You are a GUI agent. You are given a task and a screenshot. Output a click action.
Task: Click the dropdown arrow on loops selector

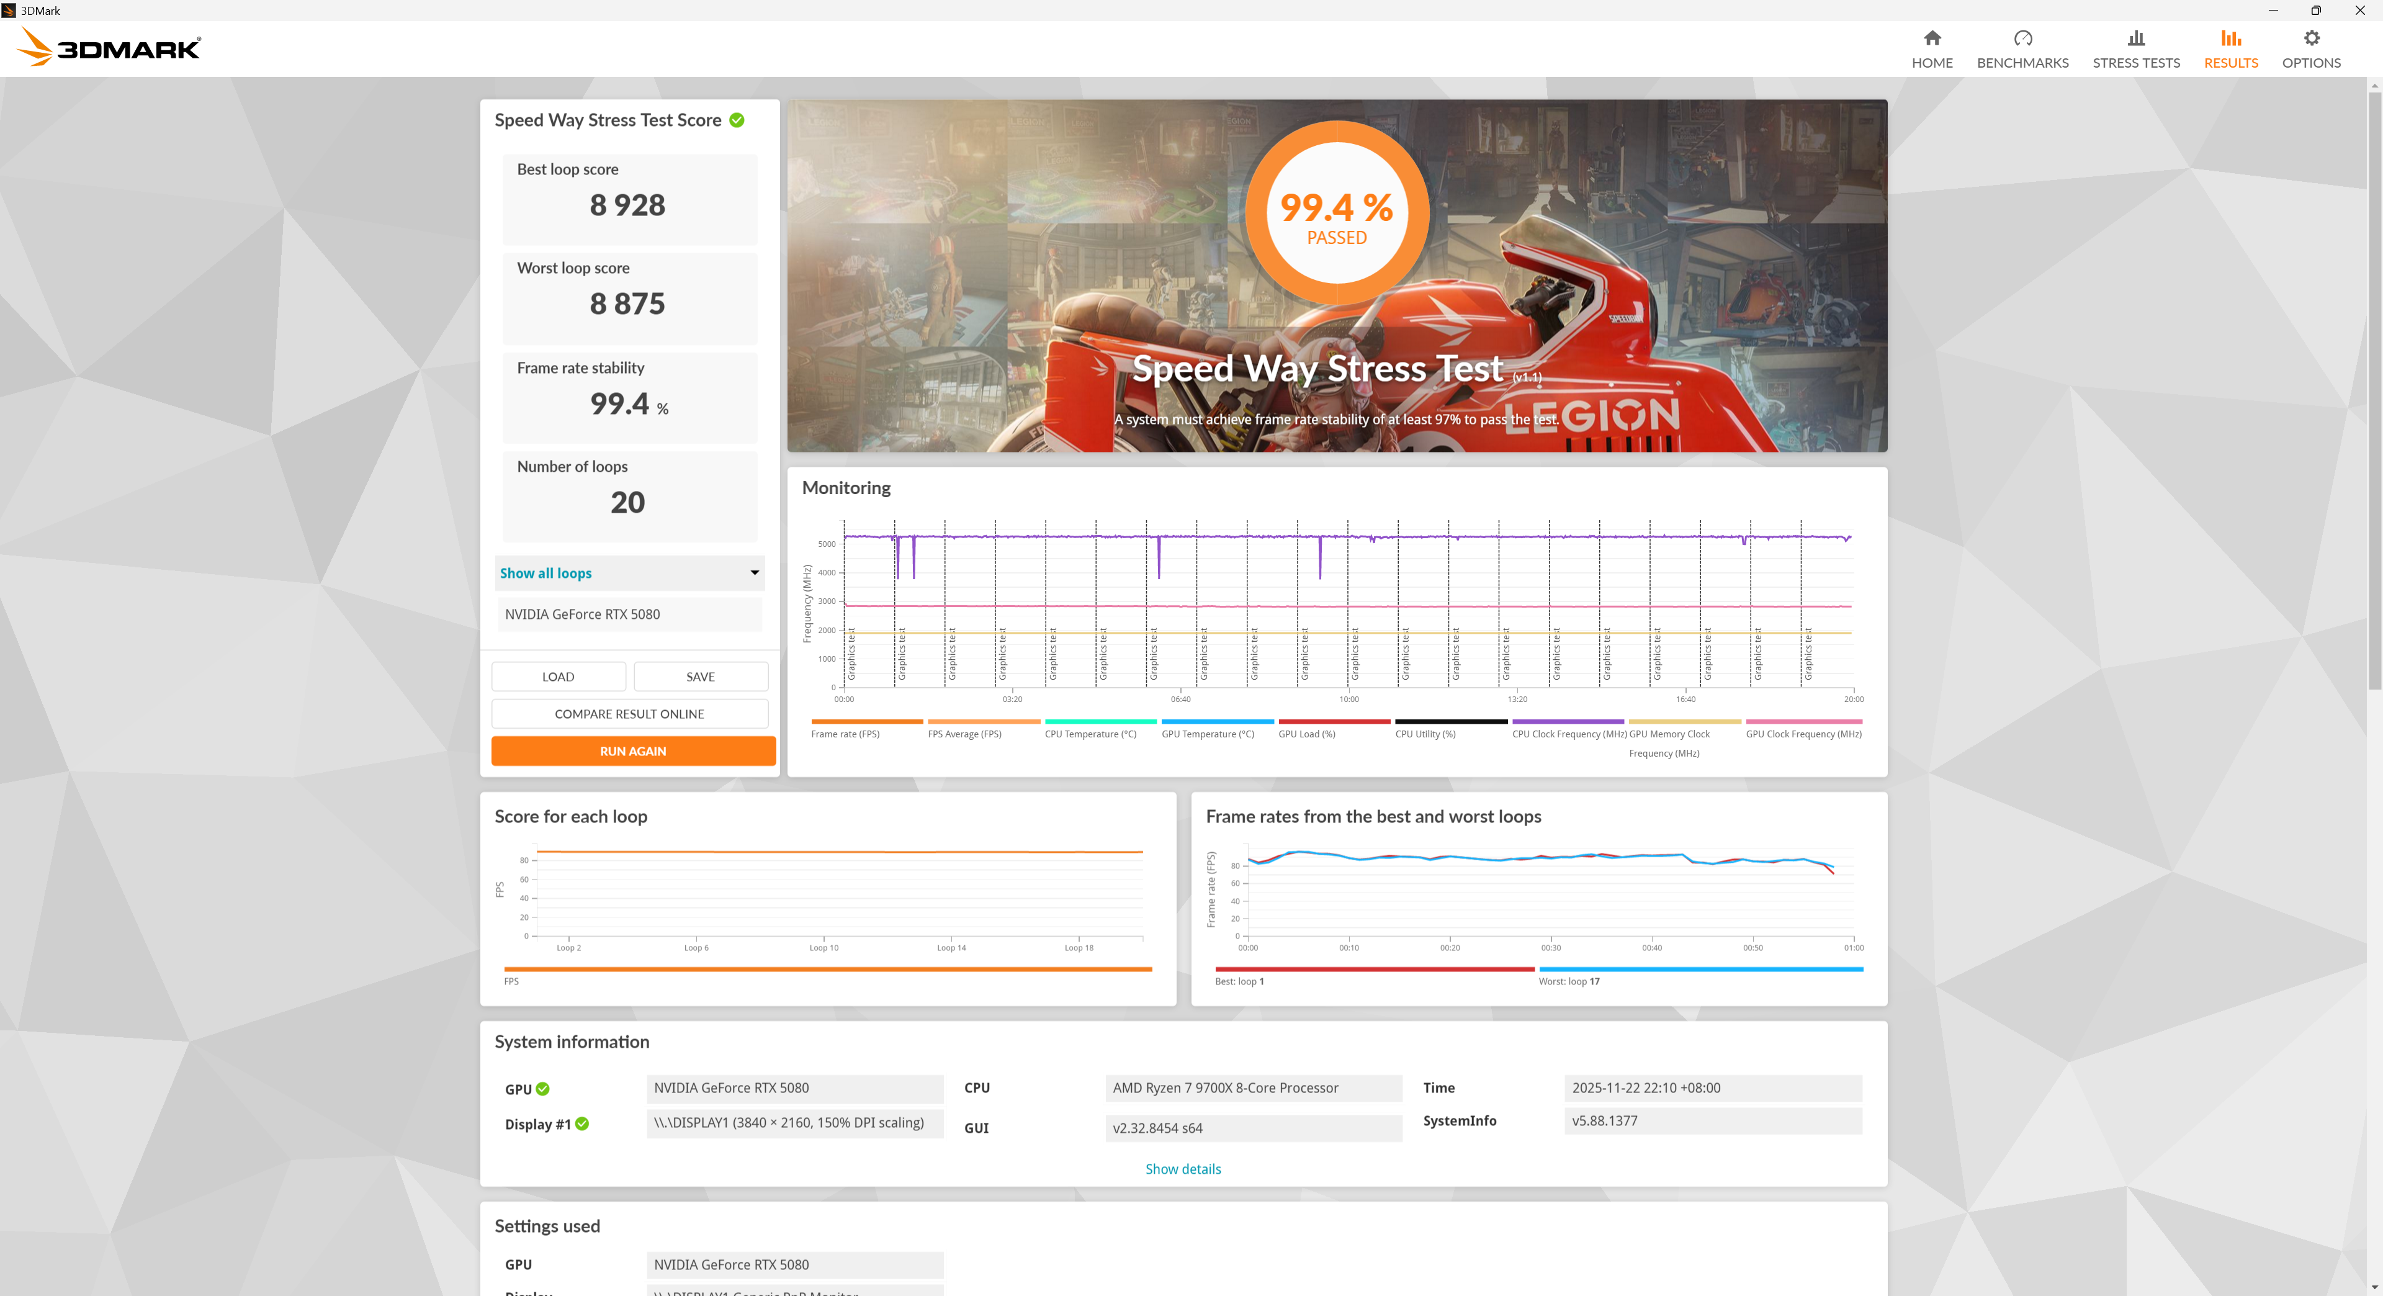point(754,573)
